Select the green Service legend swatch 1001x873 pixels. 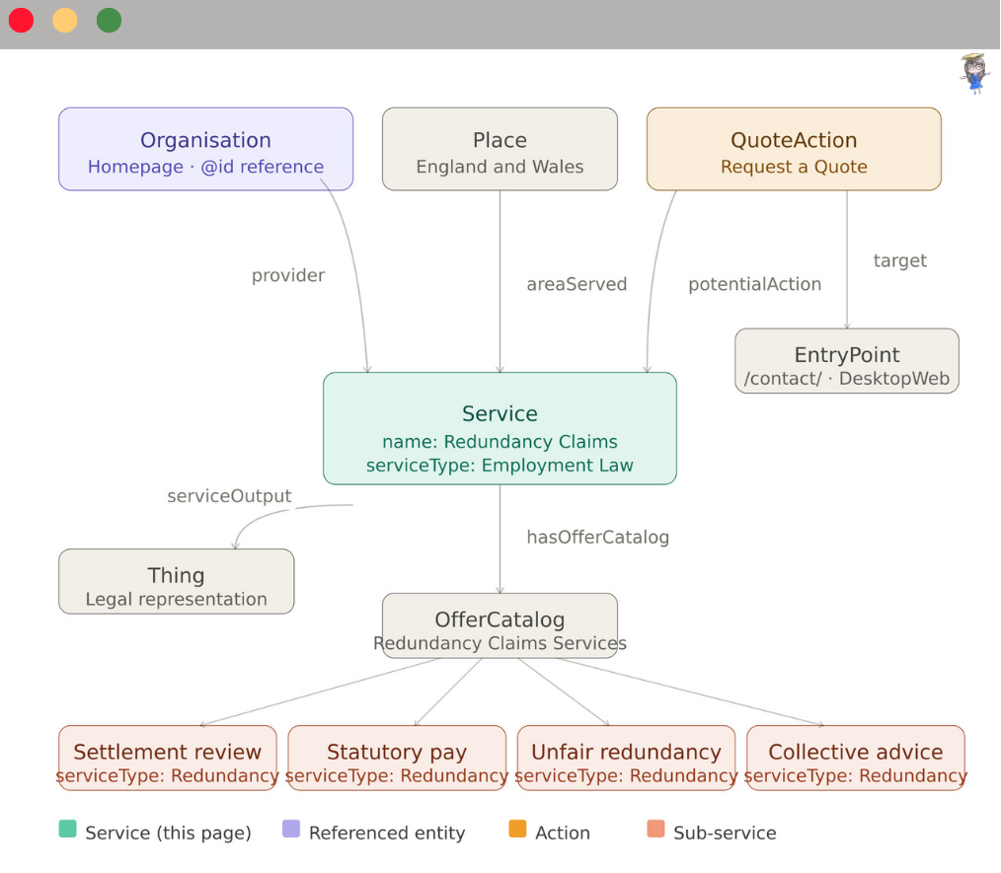(67, 831)
